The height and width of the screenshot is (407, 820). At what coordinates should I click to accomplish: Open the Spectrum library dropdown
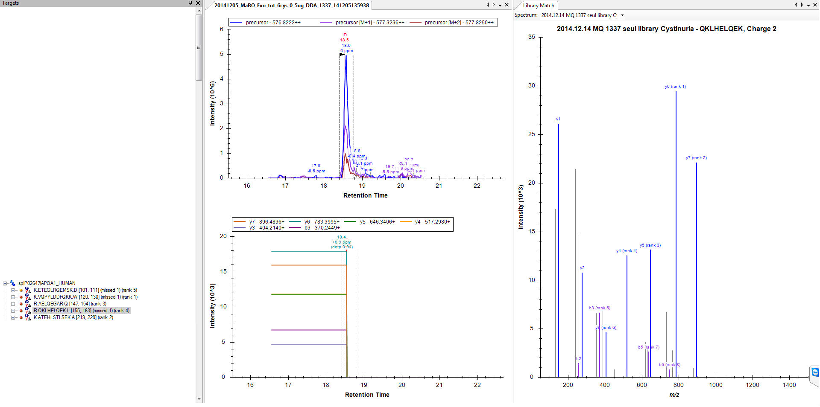pos(622,15)
